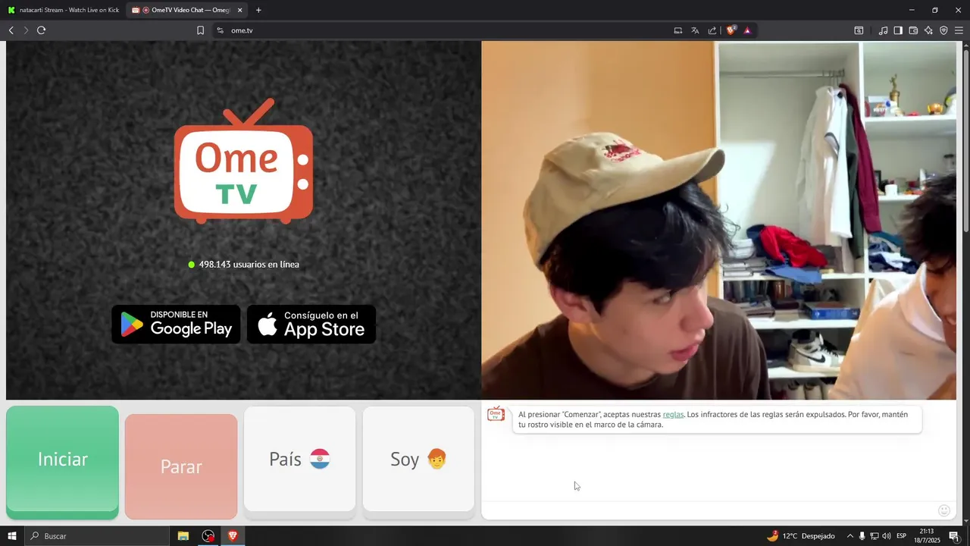Click the App Store download badge
This screenshot has height=546, width=970.
pyautogui.click(x=311, y=325)
